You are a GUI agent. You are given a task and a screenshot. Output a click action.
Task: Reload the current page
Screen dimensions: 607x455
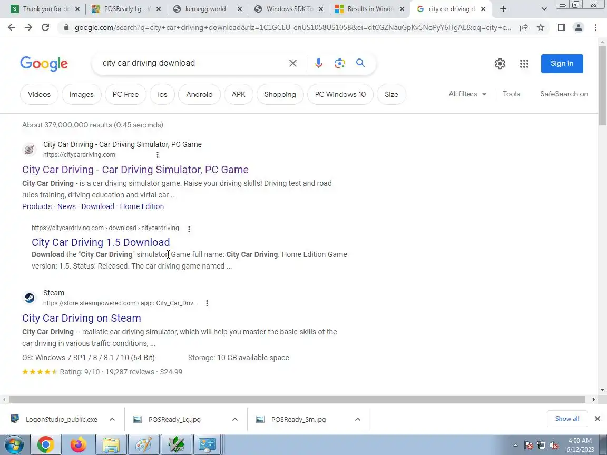click(x=45, y=27)
